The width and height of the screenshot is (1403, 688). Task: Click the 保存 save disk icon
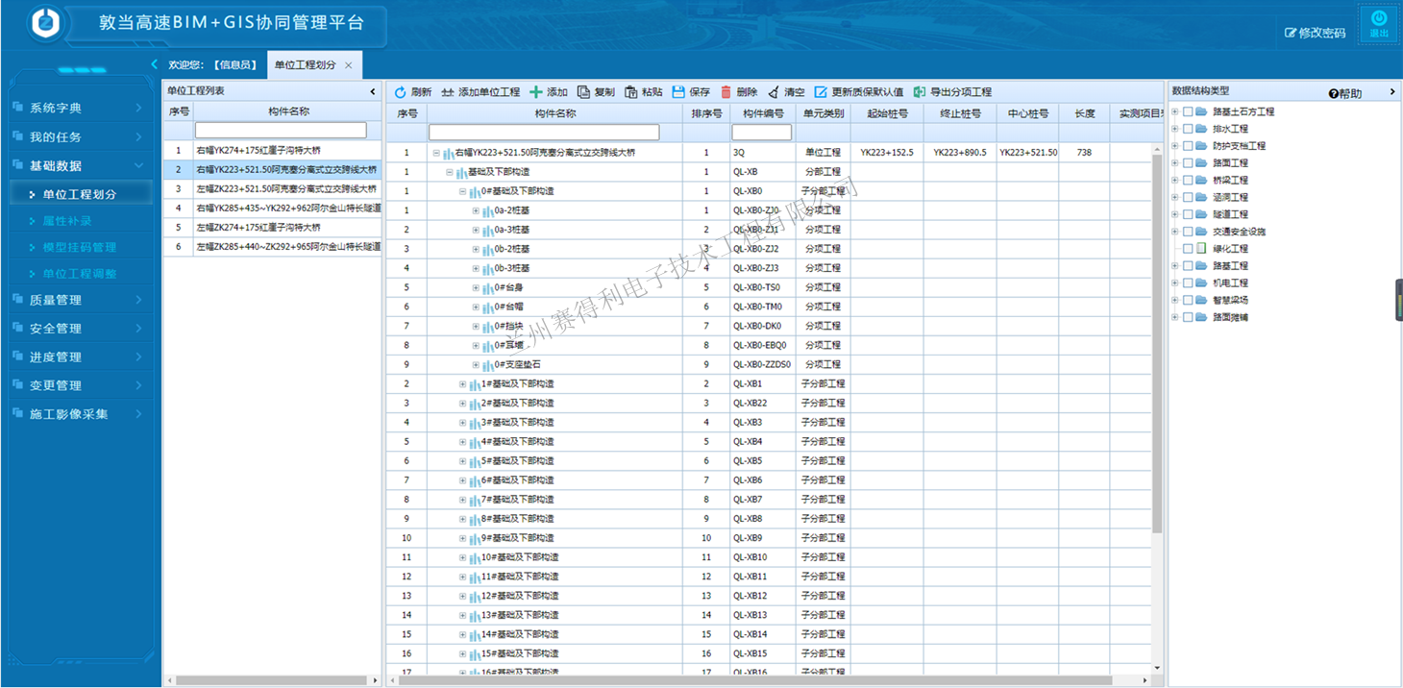[678, 92]
